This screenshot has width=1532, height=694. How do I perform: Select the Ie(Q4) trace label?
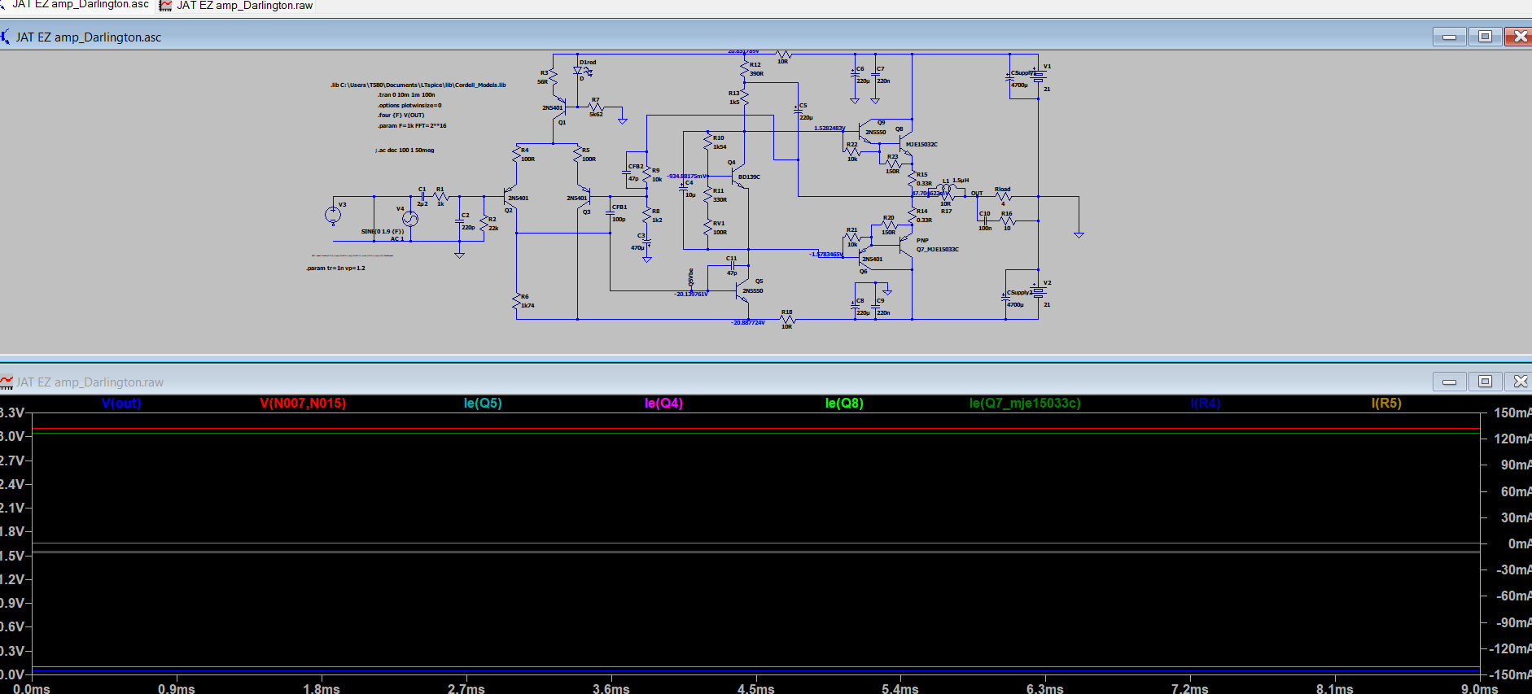click(x=663, y=403)
